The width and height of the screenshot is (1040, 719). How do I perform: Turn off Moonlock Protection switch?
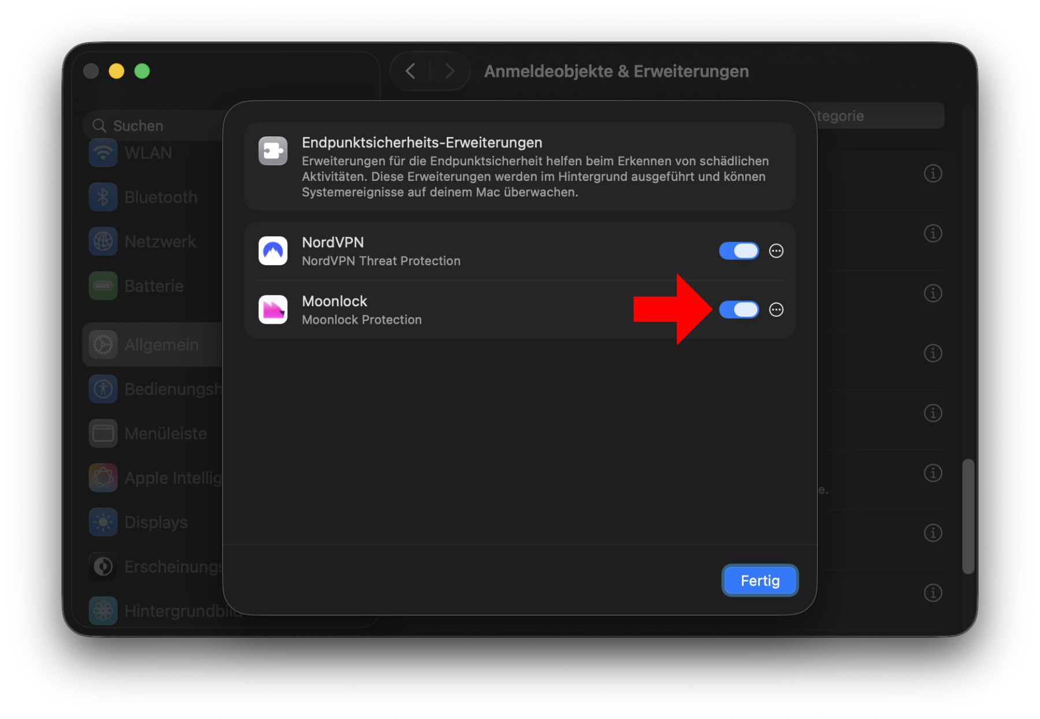click(738, 310)
